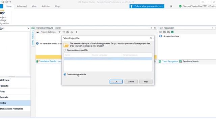Click the green account avatar icon
The image size is (216, 121).
click(x=180, y=6)
